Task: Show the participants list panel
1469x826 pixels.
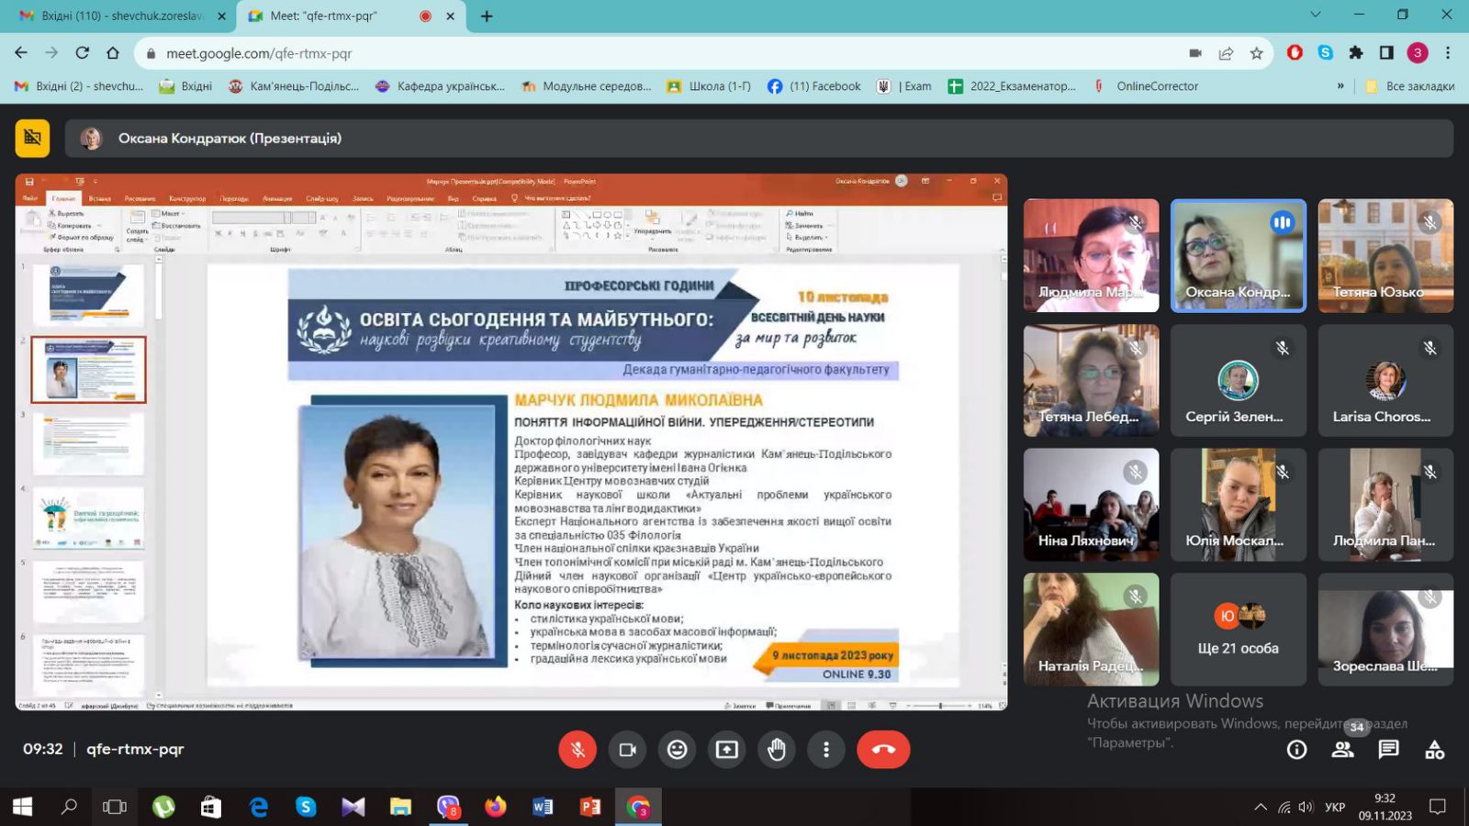Action: [x=1342, y=750]
